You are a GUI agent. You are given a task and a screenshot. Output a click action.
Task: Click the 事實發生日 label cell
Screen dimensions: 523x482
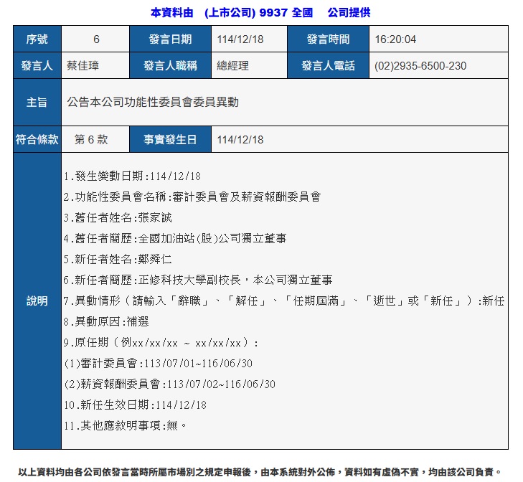[170, 140]
